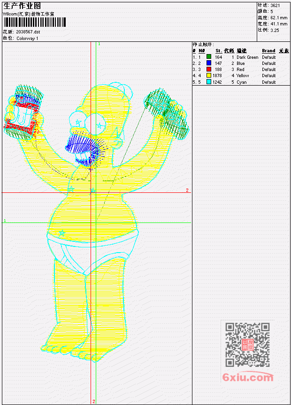Select the 'Yellow' description text

pyautogui.click(x=243, y=76)
